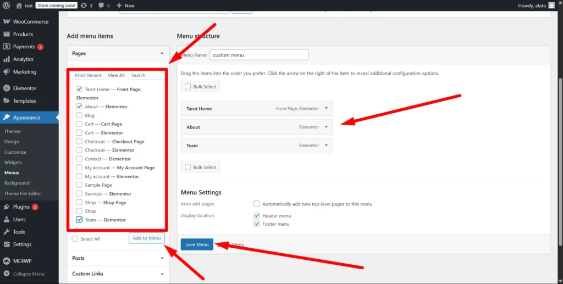Click the Add to Menu button

[147, 238]
